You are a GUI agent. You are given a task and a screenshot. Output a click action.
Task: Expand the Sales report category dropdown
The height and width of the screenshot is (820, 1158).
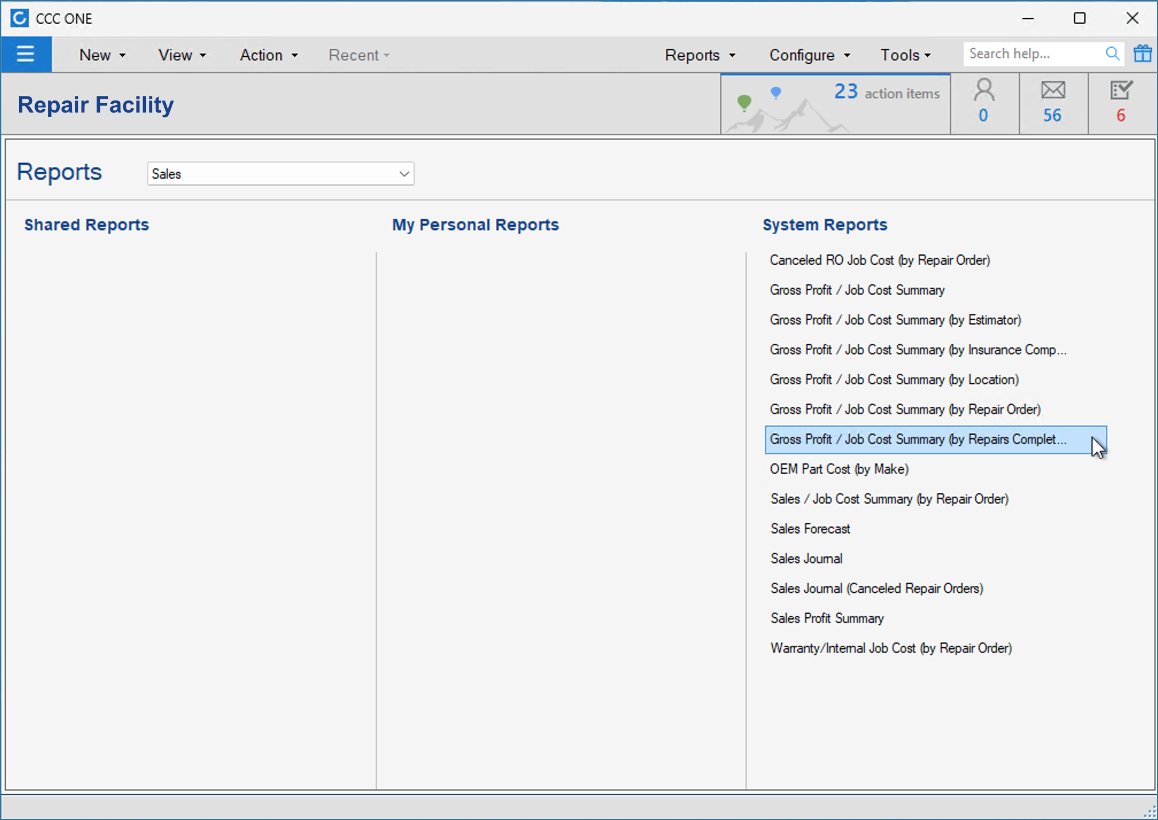[404, 174]
